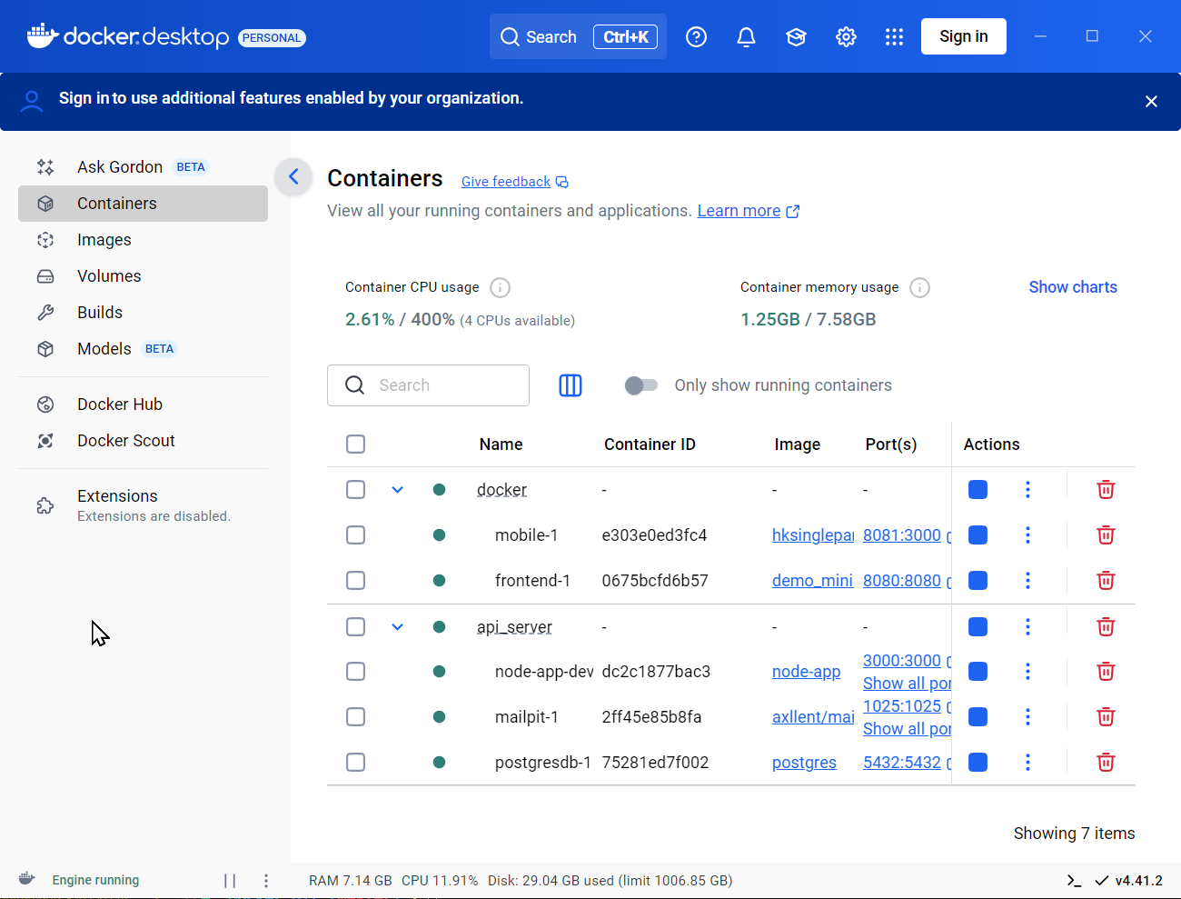Open the Learning center icon

click(796, 37)
